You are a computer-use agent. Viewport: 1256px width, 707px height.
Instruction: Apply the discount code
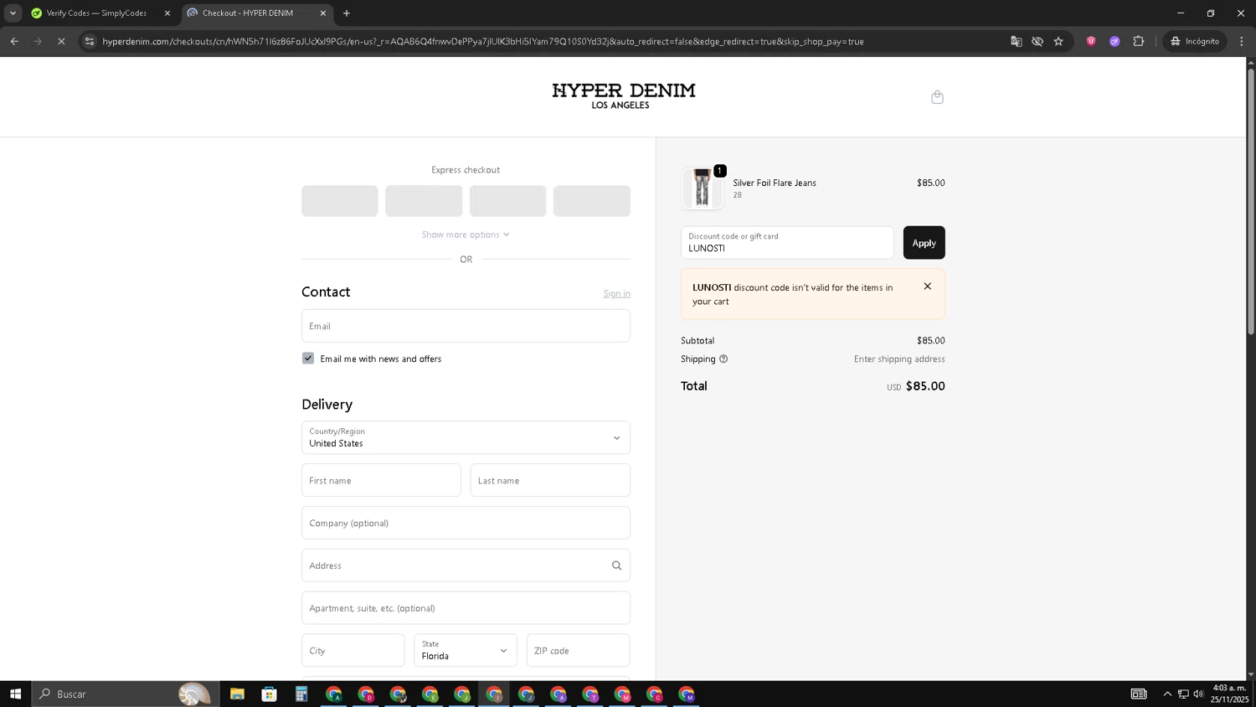[924, 243]
